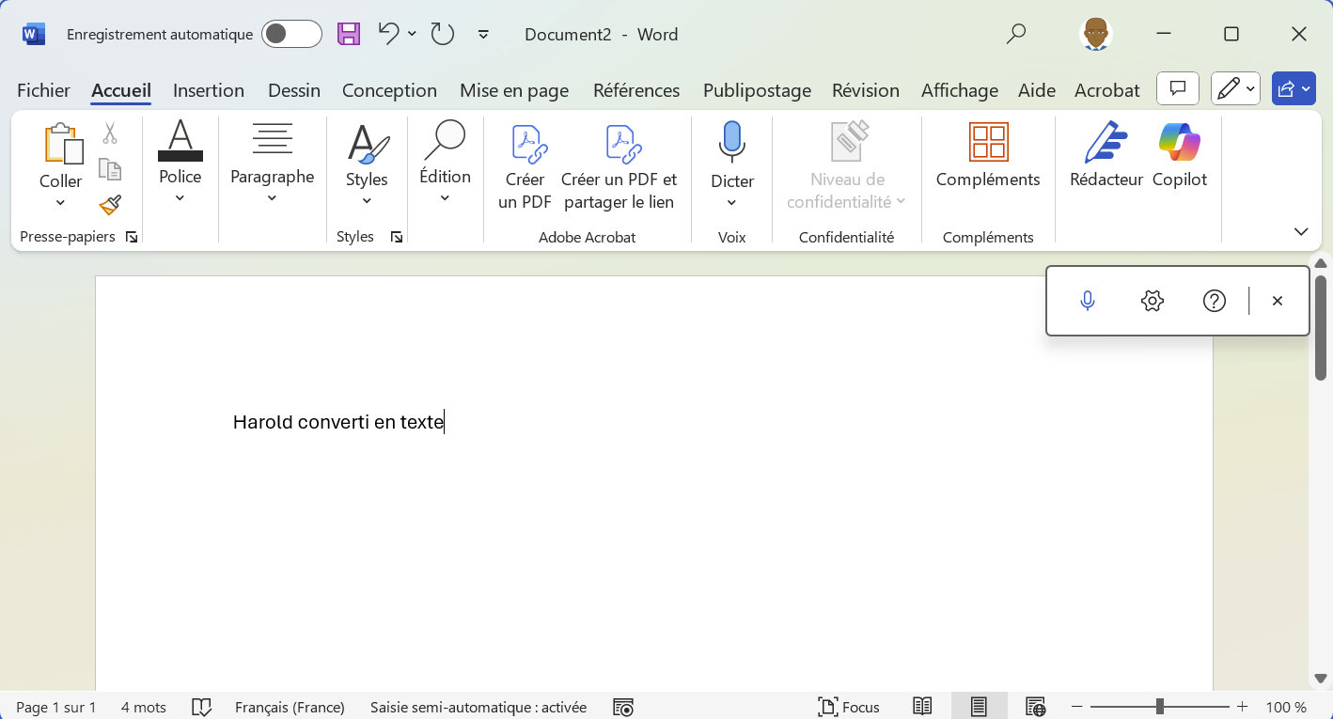Toggle Enregistrement automatique switch
Screen dimensions: 1333x719
pyautogui.click(x=291, y=35)
